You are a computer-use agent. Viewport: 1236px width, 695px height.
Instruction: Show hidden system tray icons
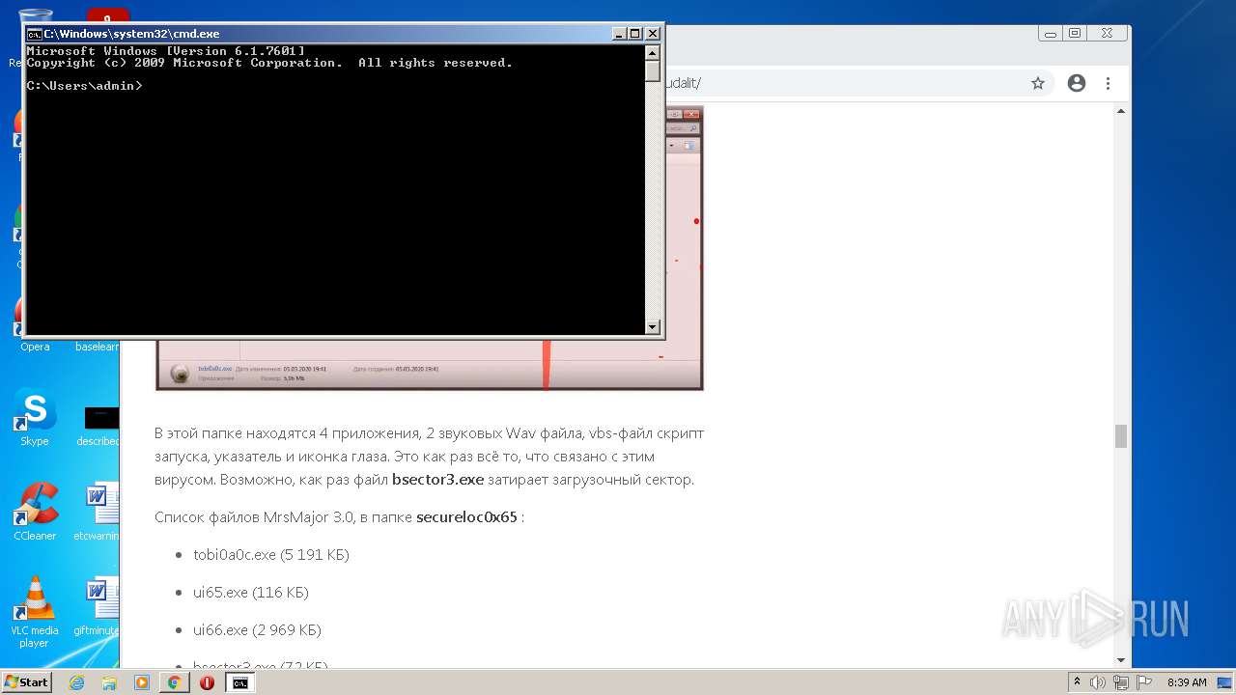tap(1077, 682)
